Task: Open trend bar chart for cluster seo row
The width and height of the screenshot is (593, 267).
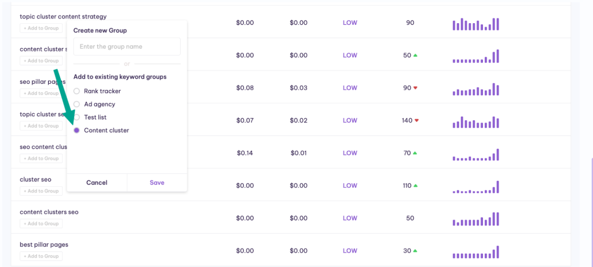Action: tap(476, 187)
